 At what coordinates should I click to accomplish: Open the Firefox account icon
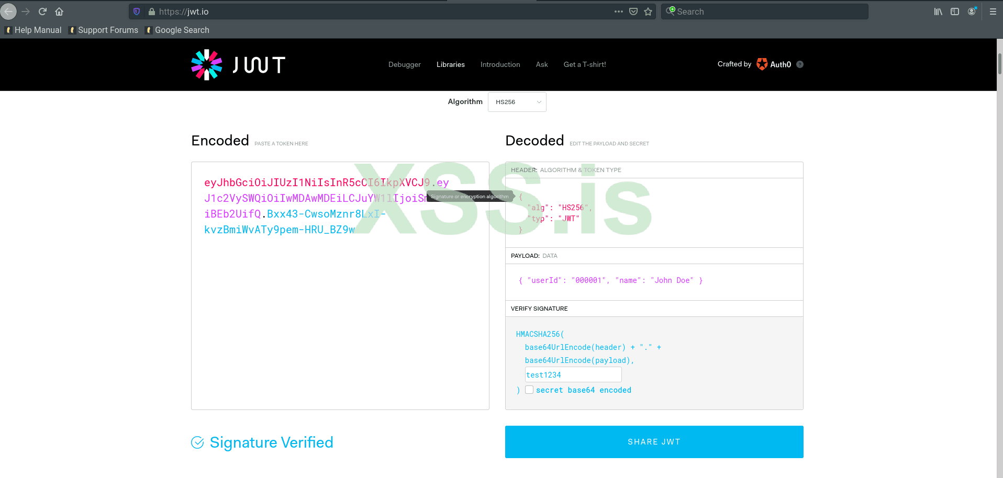point(972,11)
